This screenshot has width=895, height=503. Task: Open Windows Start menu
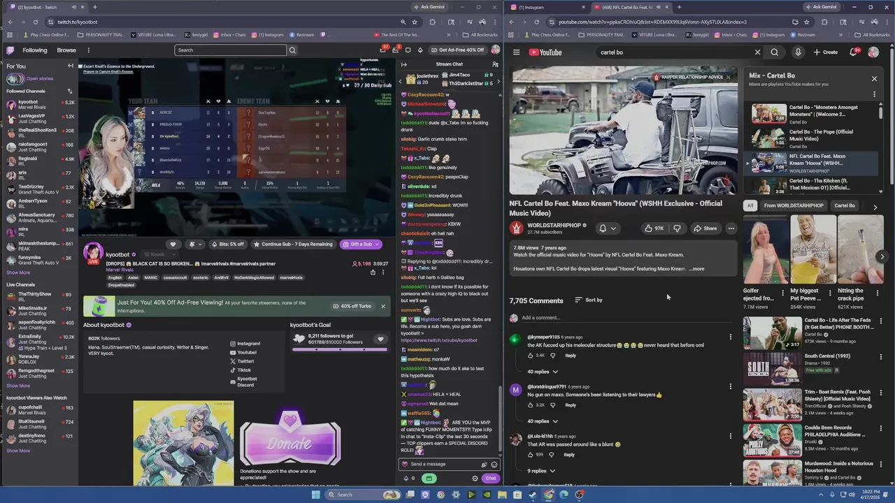point(315,495)
